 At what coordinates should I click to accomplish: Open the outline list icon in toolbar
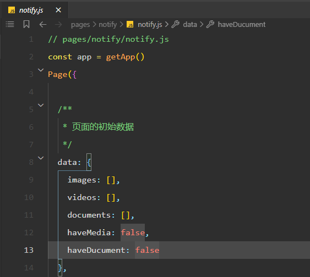[x=10, y=25]
